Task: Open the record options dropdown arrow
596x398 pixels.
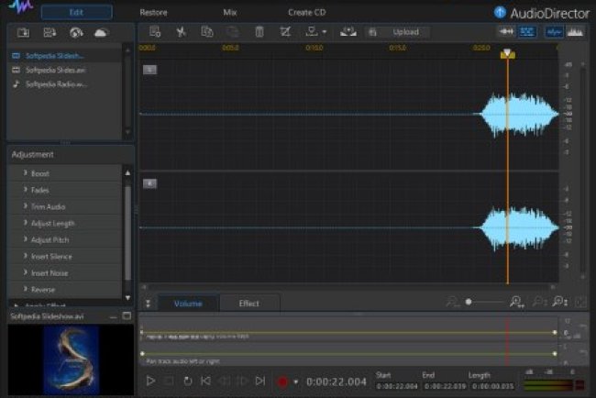Action: [x=296, y=381]
